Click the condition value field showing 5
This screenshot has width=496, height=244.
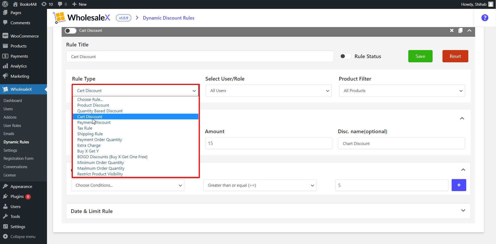(x=392, y=185)
